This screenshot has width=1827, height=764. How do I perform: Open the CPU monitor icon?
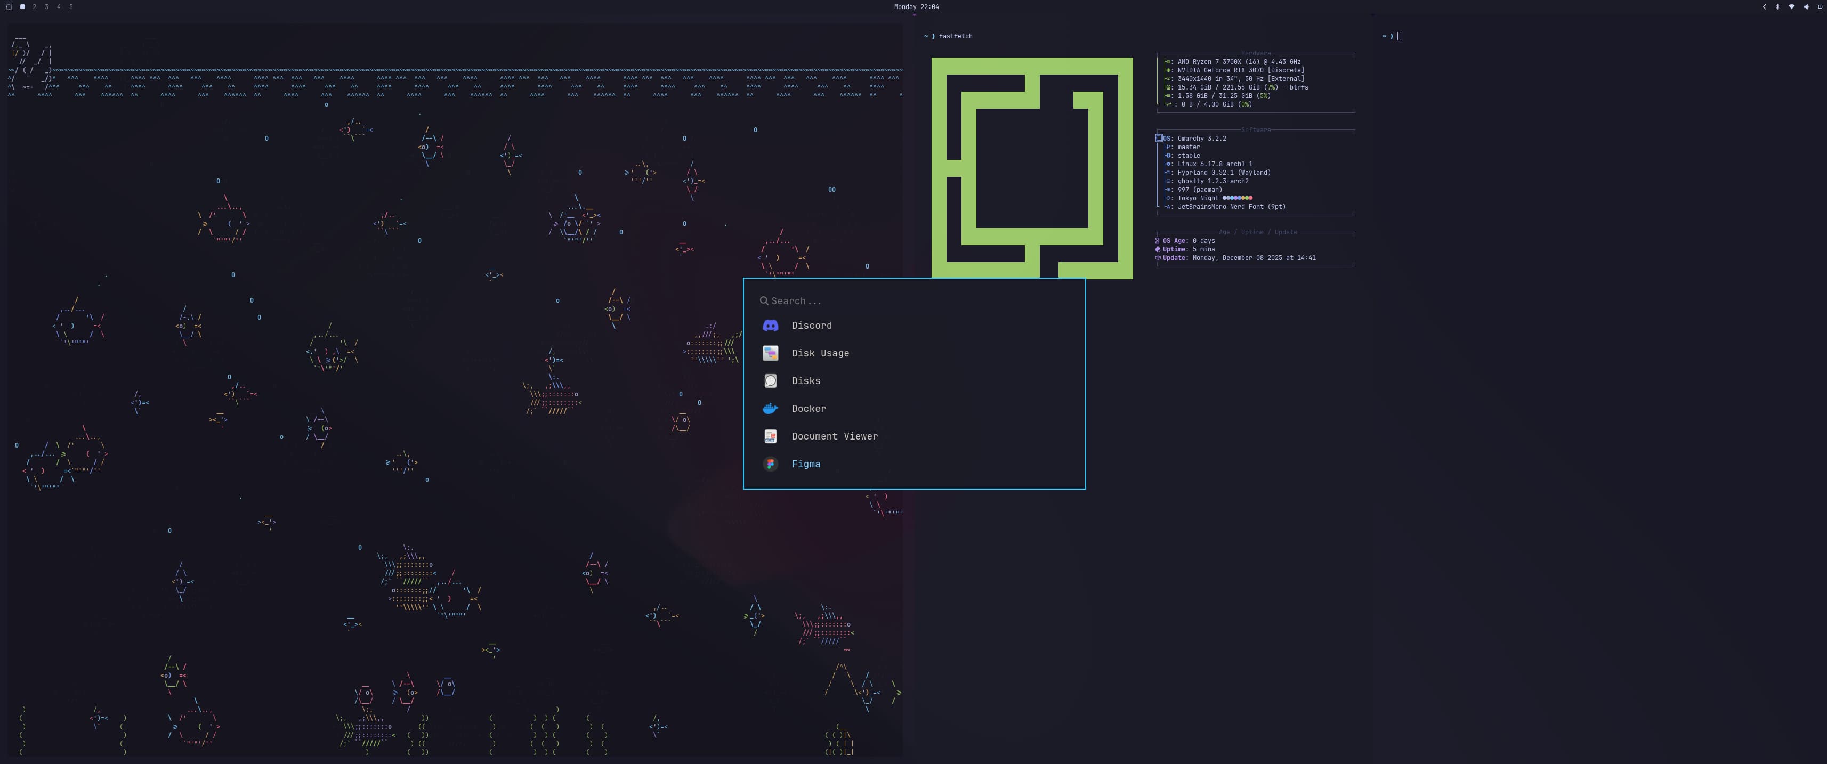click(1820, 6)
